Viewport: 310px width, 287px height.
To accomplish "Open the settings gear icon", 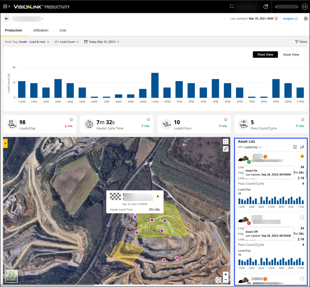I will pos(306,19).
